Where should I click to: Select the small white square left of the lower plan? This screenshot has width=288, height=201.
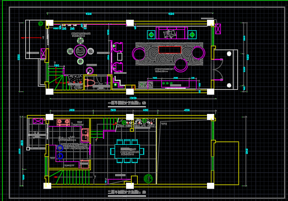tap(28, 149)
